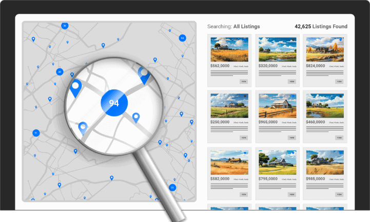Click VIEW on the $582,0000 listing
Screen dimensions: 370x222
(x=244, y=194)
